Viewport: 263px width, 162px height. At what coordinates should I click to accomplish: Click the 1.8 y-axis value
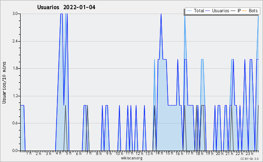click(x=15, y=68)
